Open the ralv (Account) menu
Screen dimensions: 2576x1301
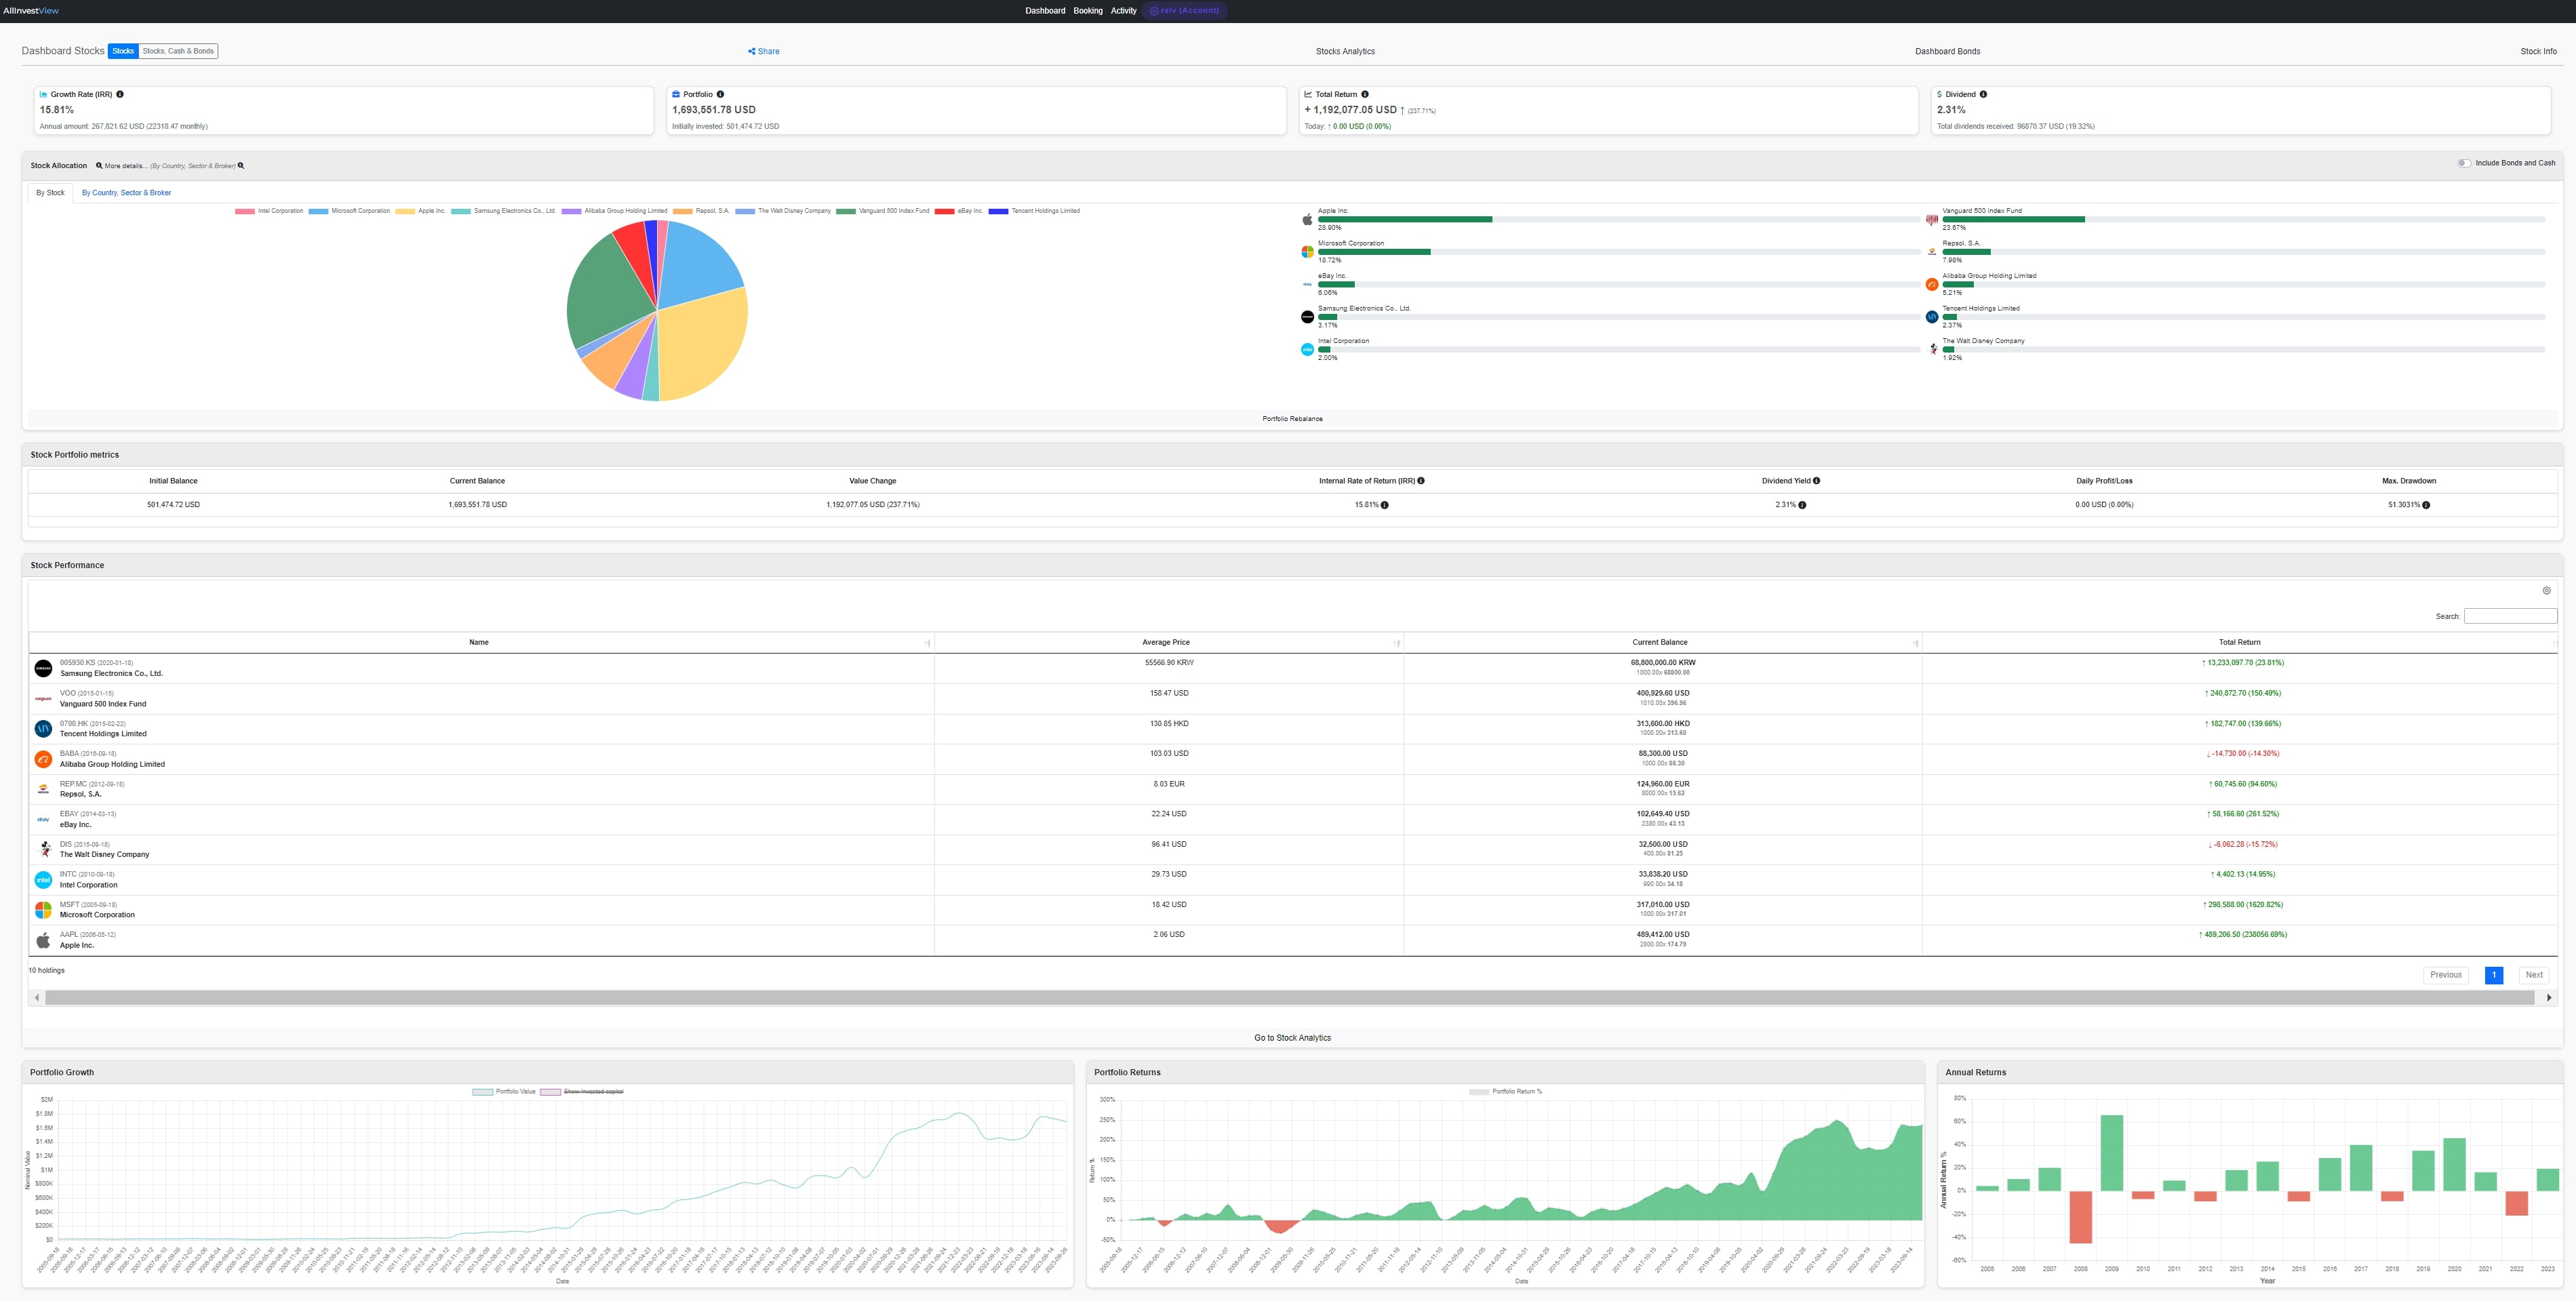(1184, 11)
